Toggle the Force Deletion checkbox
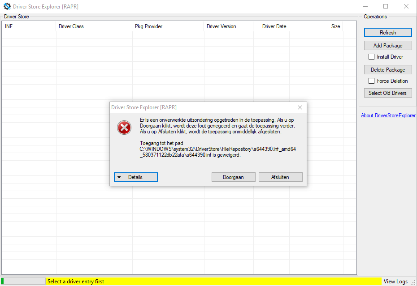 point(372,81)
